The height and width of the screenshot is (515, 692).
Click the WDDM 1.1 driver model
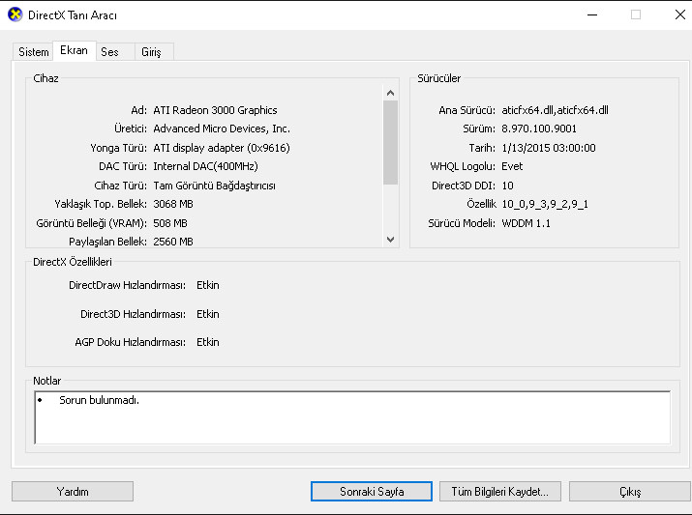527,223
